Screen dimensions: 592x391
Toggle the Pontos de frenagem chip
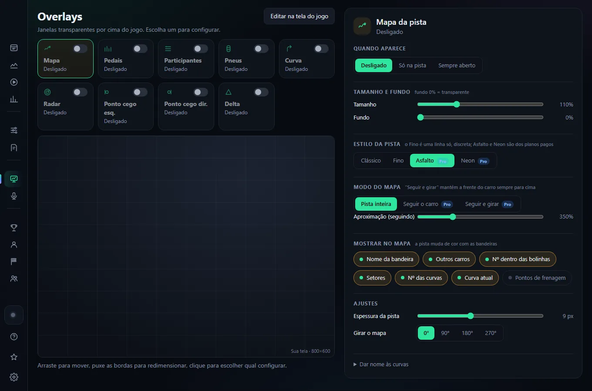pyautogui.click(x=537, y=278)
